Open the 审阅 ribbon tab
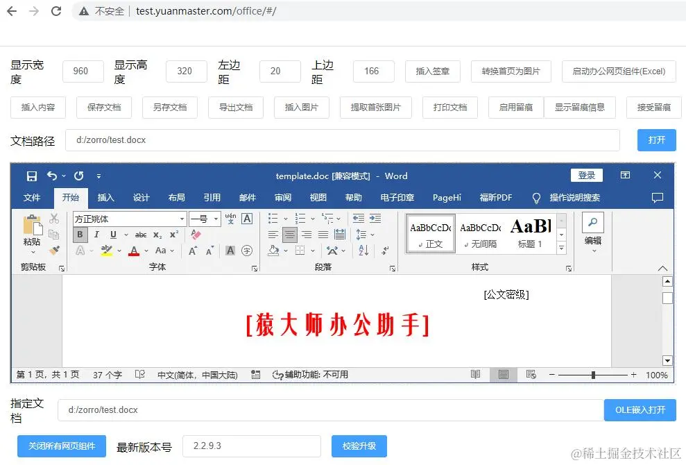 (x=282, y=198)
